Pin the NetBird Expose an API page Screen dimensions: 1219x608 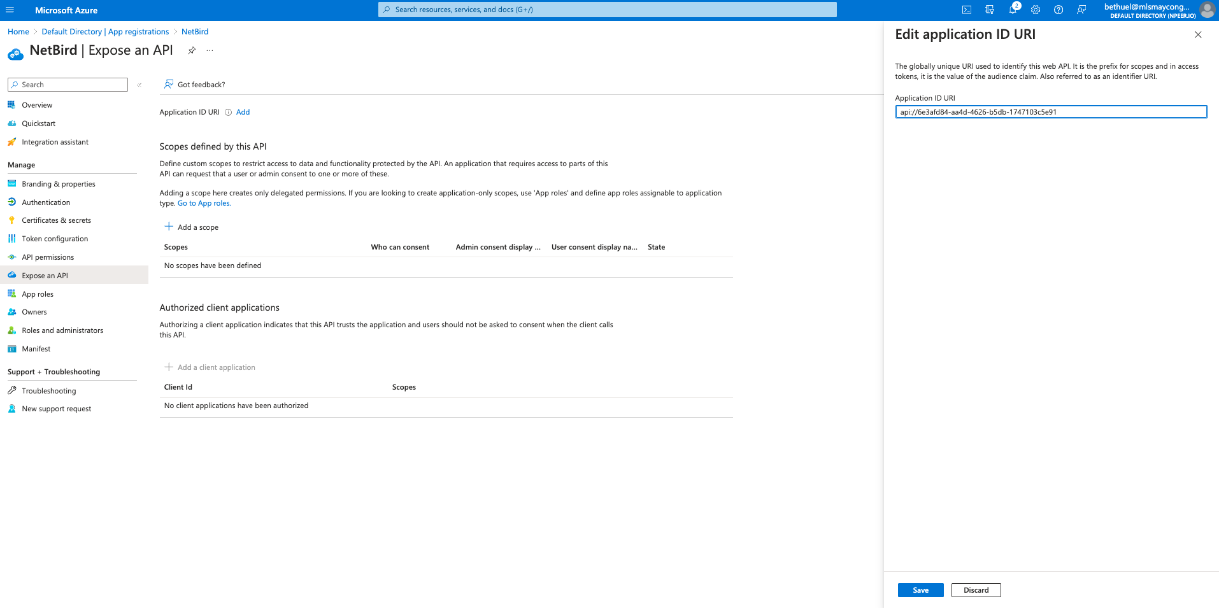[x=192, y=50]
